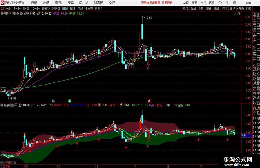Click the 天元股份 stock name in title bar
This screenshot has width=260, height=168.
pos(167,3)
